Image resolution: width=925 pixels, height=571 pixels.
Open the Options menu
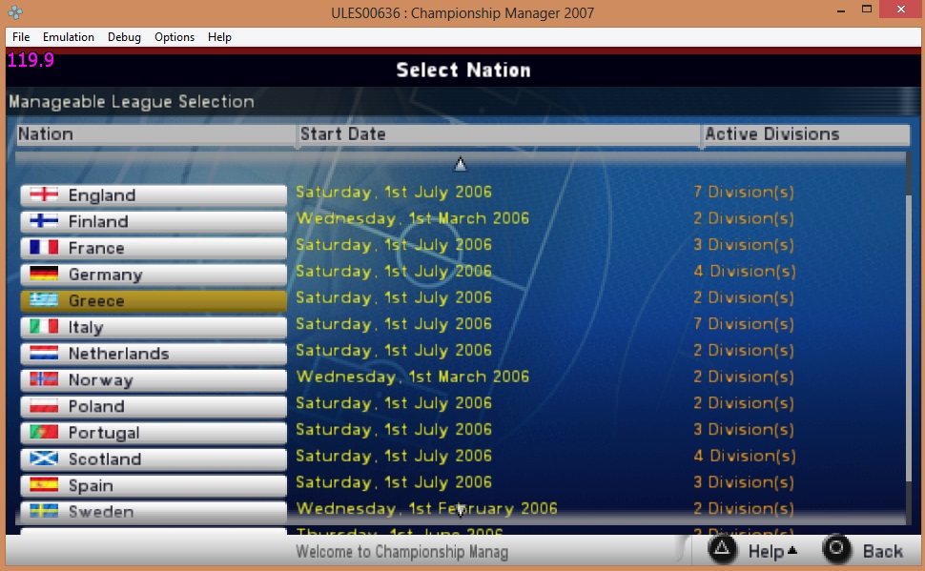[175, 37]
